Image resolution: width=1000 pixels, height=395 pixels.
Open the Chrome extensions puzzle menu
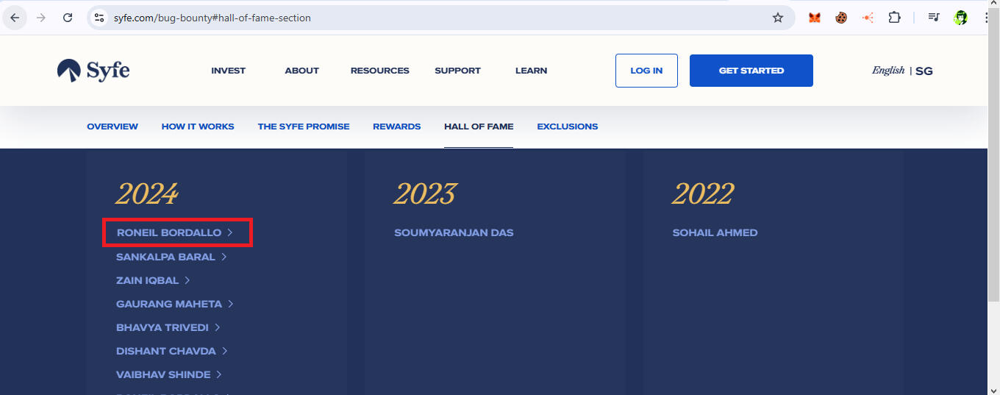(x=894, y=18)
